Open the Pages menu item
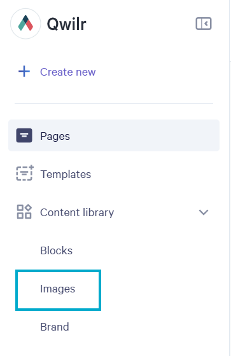 (55, 136)
